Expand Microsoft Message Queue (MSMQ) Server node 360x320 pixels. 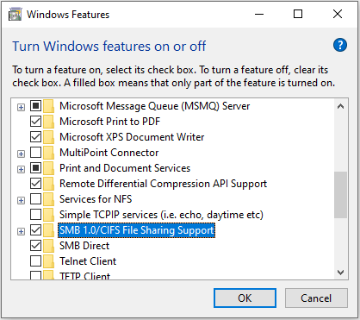(x=21, y=108)
